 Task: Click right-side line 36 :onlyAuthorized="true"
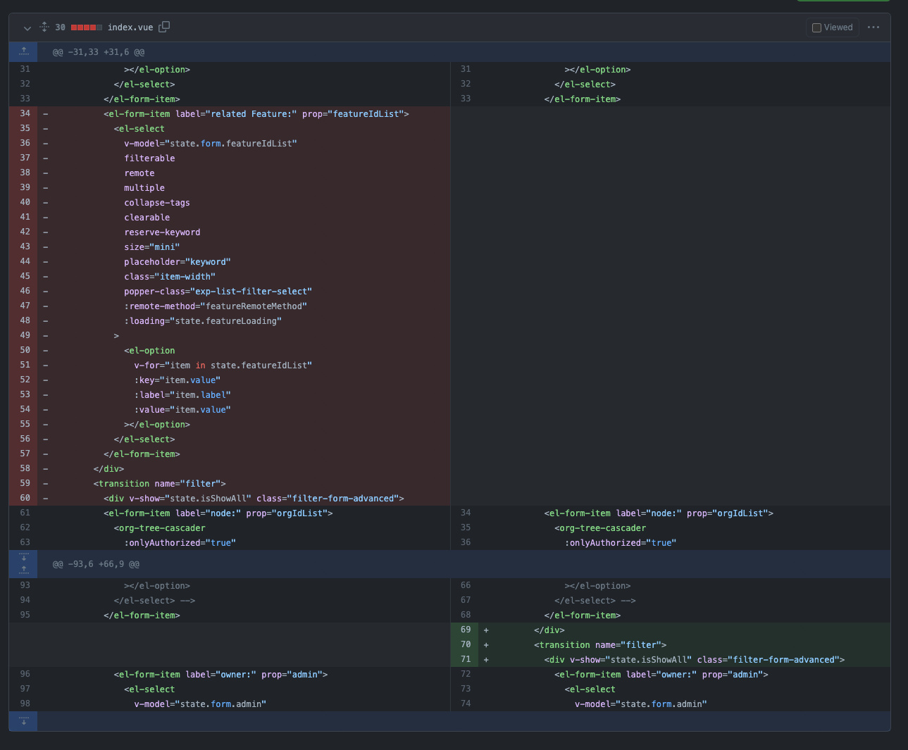coord(620,543)
